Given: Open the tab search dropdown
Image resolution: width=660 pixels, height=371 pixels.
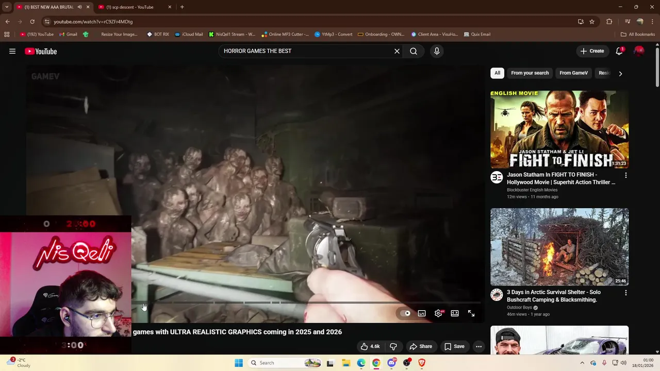Looking at the screenshot, I should point(7,7).
